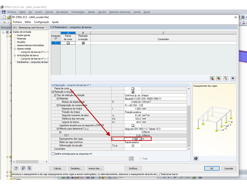This screenshot has width=247, height=185.
Task: Collapse Designação da componente group
Action: pyautogui.click(x=58, y=105)
